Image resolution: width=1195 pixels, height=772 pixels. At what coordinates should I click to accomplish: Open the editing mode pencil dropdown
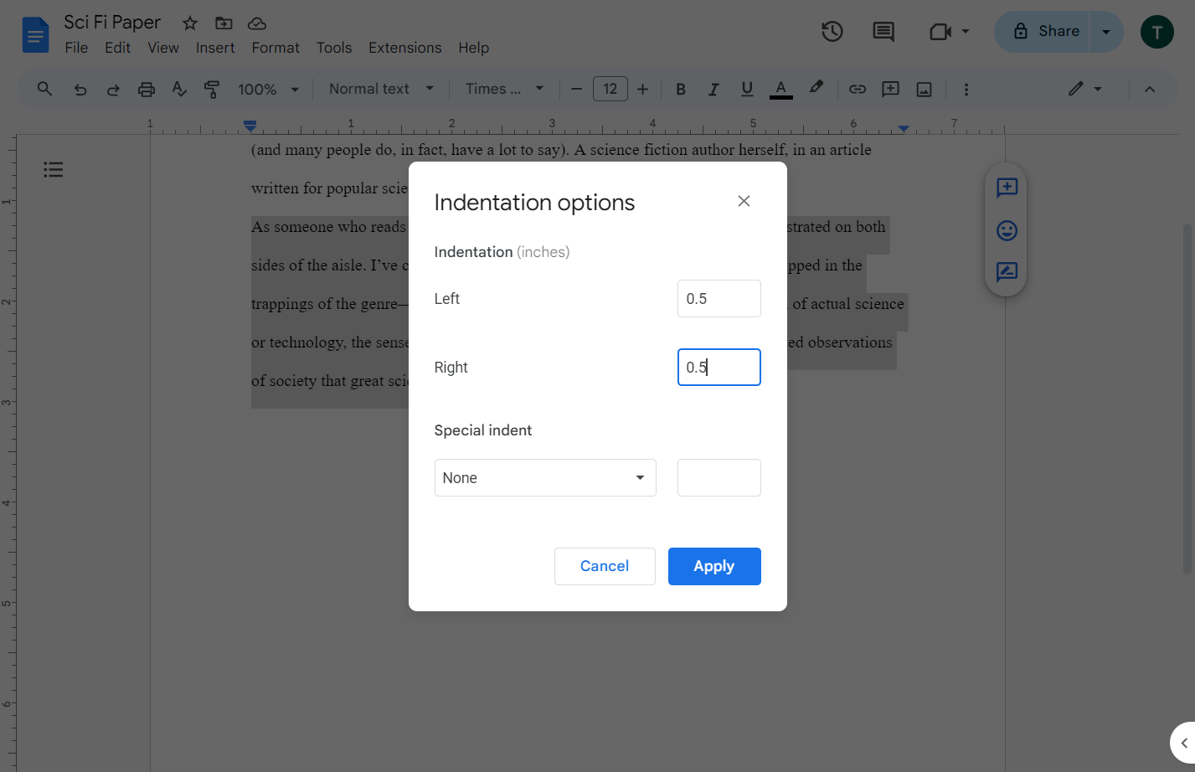click(1085, 89)
